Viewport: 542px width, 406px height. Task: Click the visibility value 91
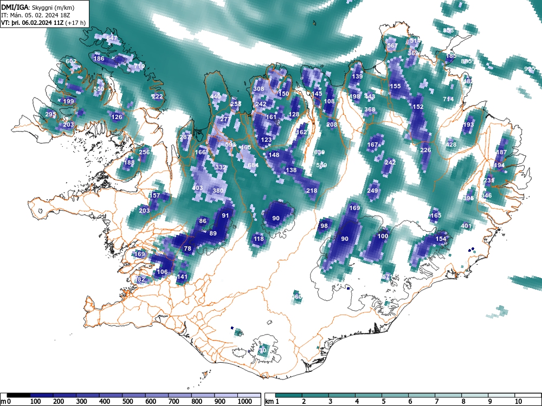[225, 215]
